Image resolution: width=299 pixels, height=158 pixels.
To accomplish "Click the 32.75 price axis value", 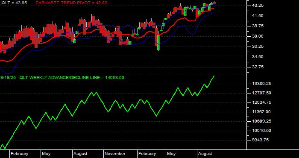I will [x=258, y=67].
